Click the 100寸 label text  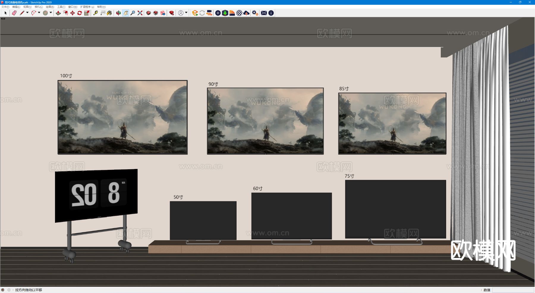(x=66, y=76)
